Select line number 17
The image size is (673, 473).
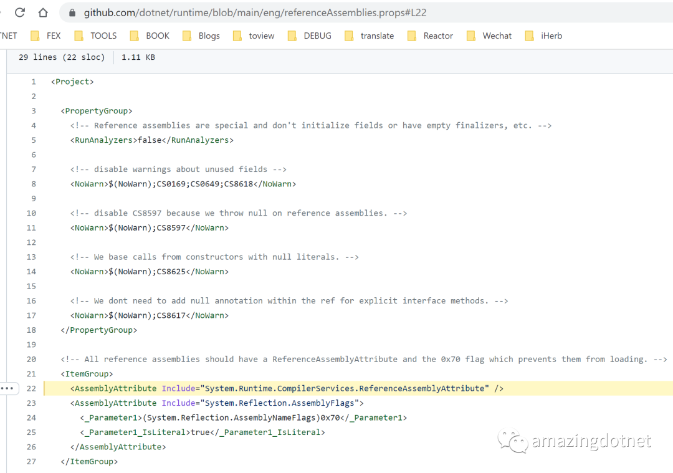pos(31,315)
